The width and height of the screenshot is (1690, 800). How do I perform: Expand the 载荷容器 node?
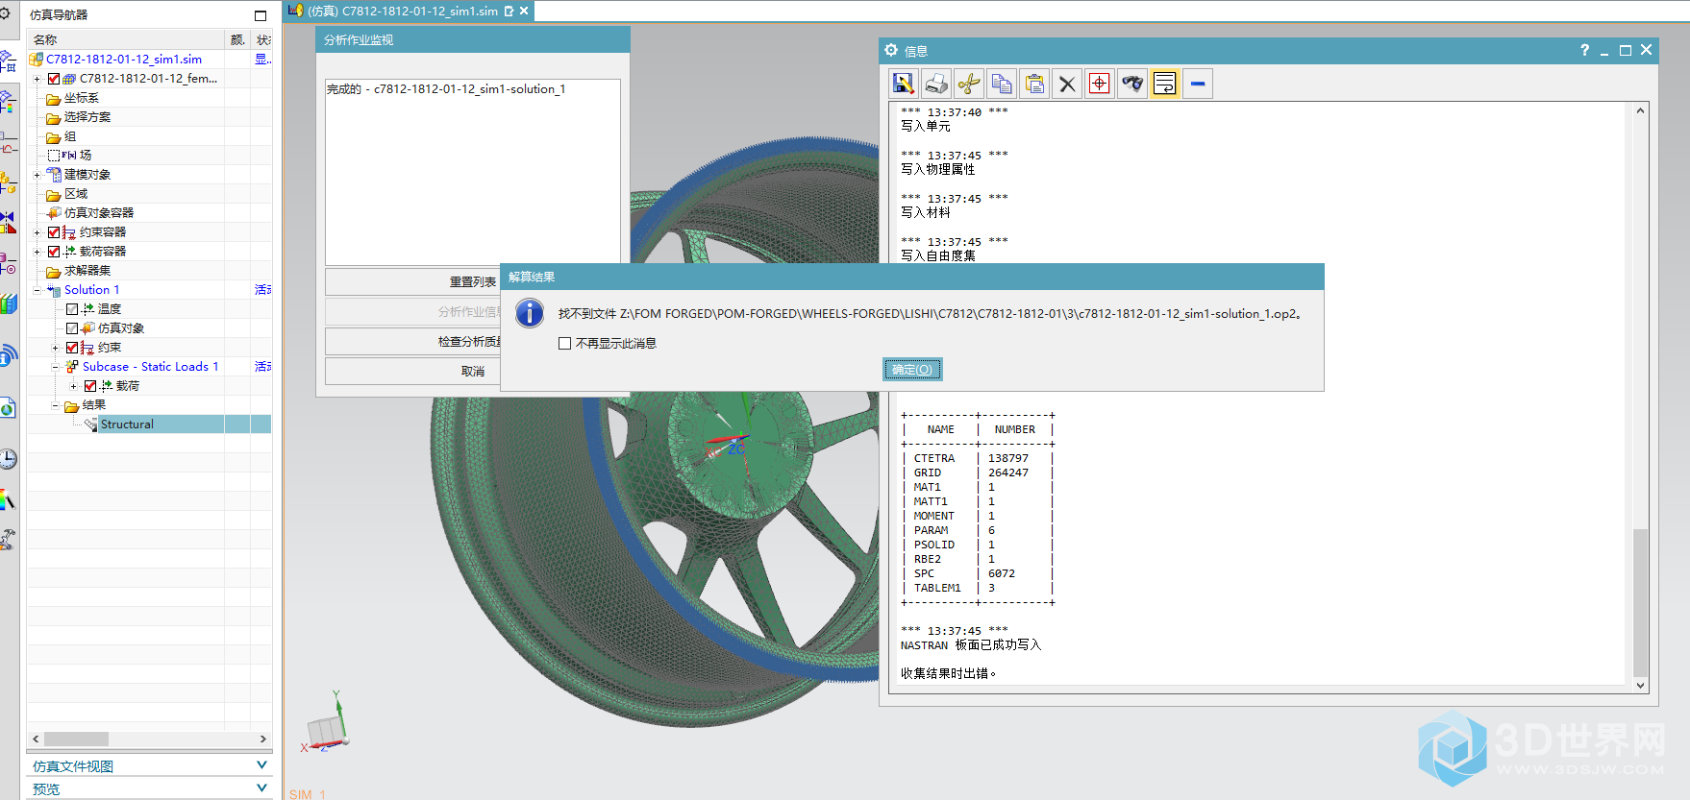(37, 252)
